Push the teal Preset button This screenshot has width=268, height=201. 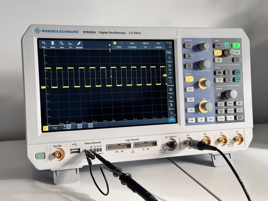(x=237, y=79)
